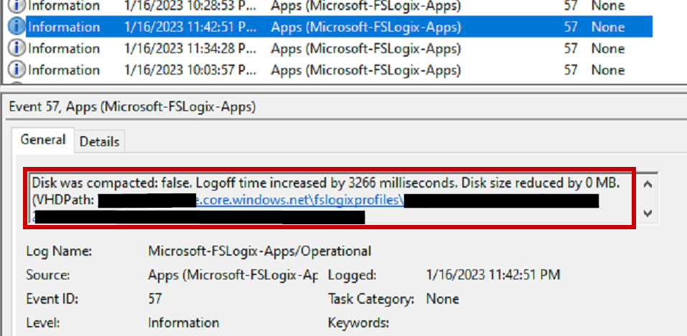The width and height of the screenshot is (687, 336).
Task: Click the Logged timestamp 1/16/2023 11:42:51 PM
Action: [x=492, y=275]
